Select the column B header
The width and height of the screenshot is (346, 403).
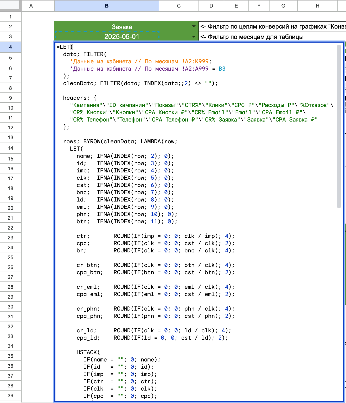[x=107, y=6]
